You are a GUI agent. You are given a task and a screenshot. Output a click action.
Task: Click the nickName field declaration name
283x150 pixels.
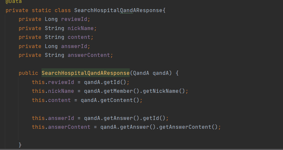[80, 28]
